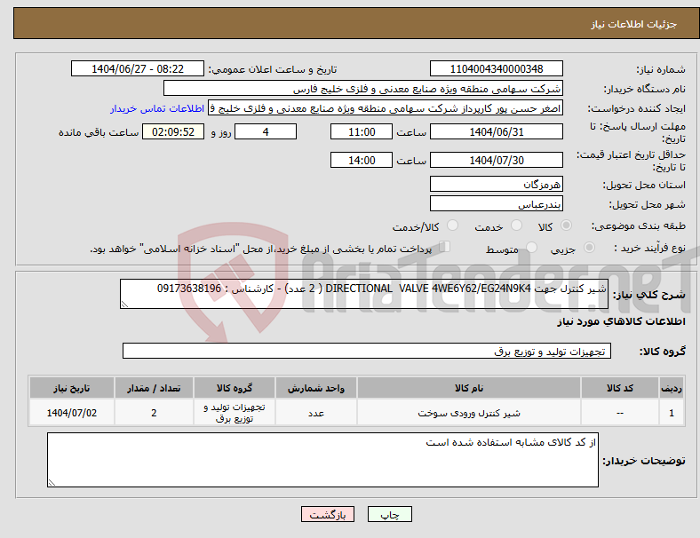Click the هرمزگان province field
This screenshot has width=700, height=538.
point(497,184)
